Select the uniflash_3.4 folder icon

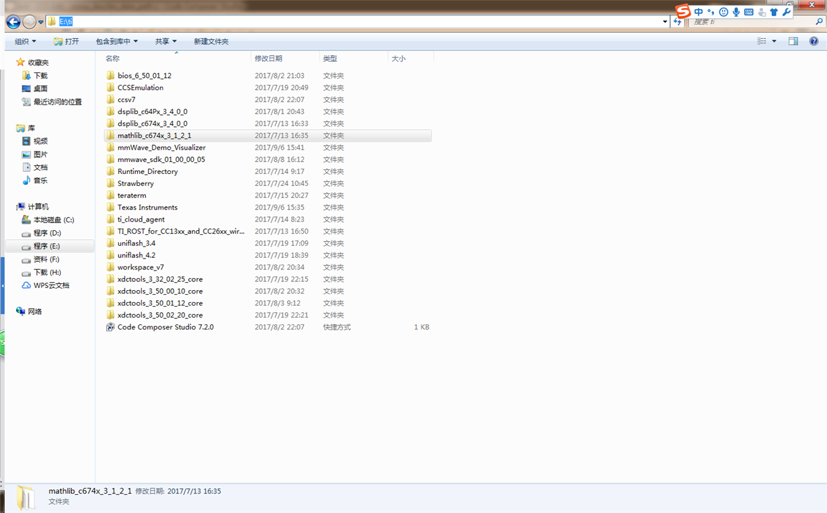tap(111, 243)
